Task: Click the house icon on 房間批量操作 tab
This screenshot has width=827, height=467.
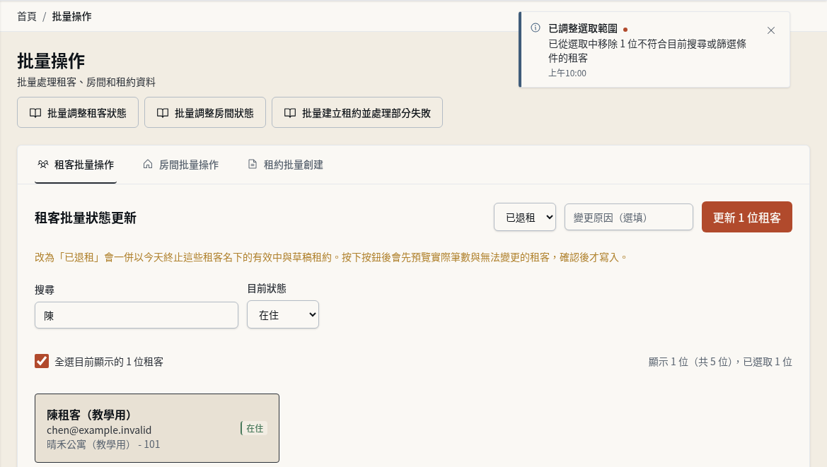Action: point(148,165)
